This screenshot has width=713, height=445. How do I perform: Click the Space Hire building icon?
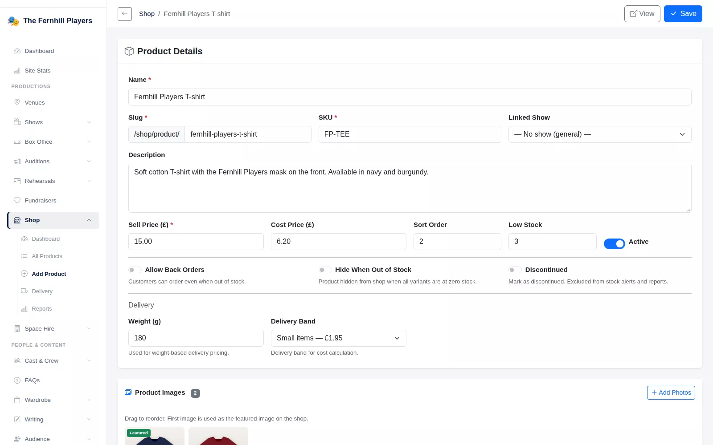point(17,329)
